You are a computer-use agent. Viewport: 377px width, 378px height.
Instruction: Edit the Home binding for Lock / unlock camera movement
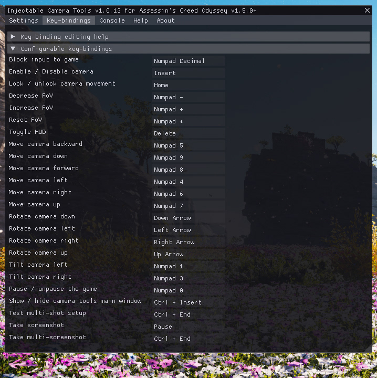point(188,85)
